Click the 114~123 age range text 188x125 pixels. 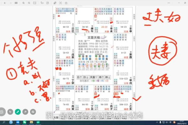click(x=123, y=78)
